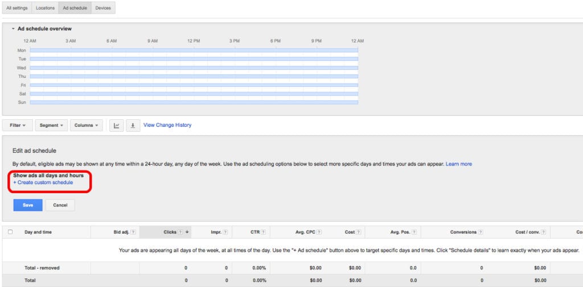Click the 12 PM time label

pyautogui.click(x=194, y=41)
